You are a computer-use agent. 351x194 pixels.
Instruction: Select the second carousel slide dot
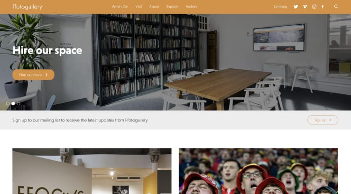tap(13, 103)
